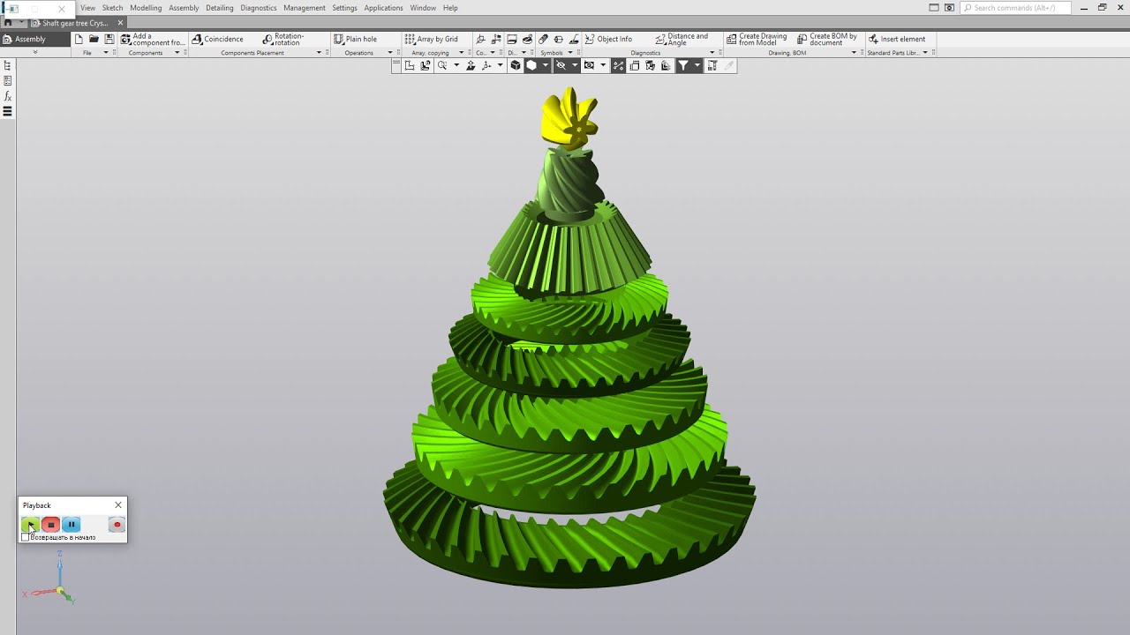Stop playback with the red stop button
The width and height of the screenshot is (1130, 635).
pyautogui.click(x=50, y=525)
